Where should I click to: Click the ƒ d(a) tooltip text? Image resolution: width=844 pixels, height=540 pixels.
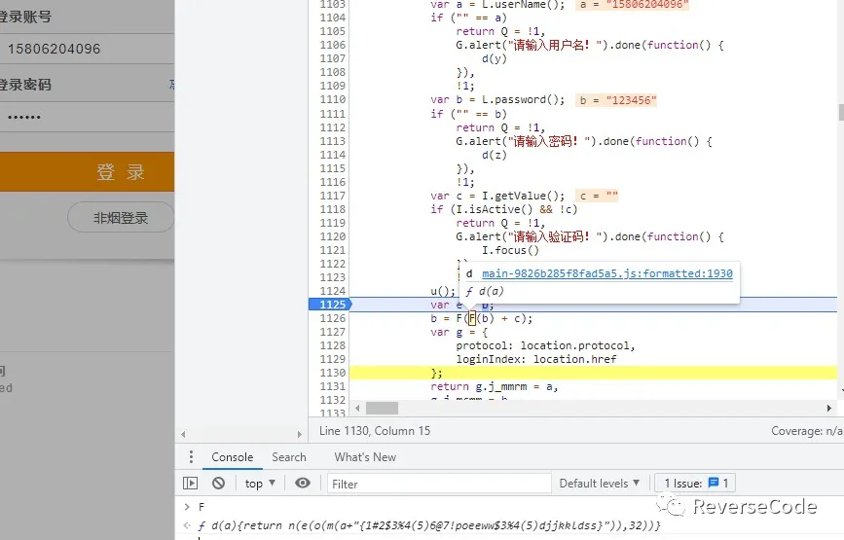click(x=485, y=292)
